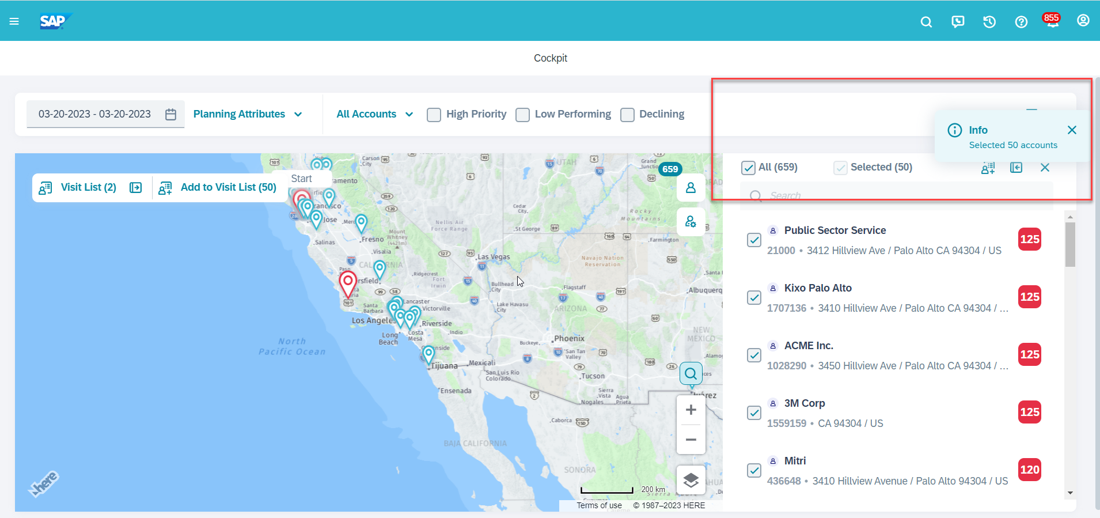Open ACME Inc. account name
The width and height of the screenshot is (1100, 518).
[809, 346]
